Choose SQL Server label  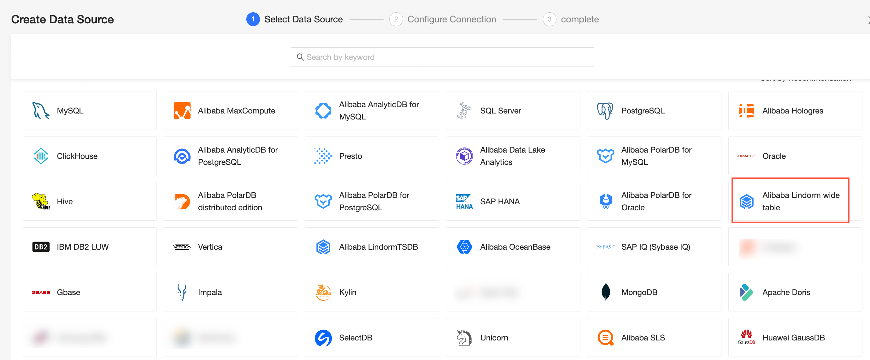click(501, 111)
